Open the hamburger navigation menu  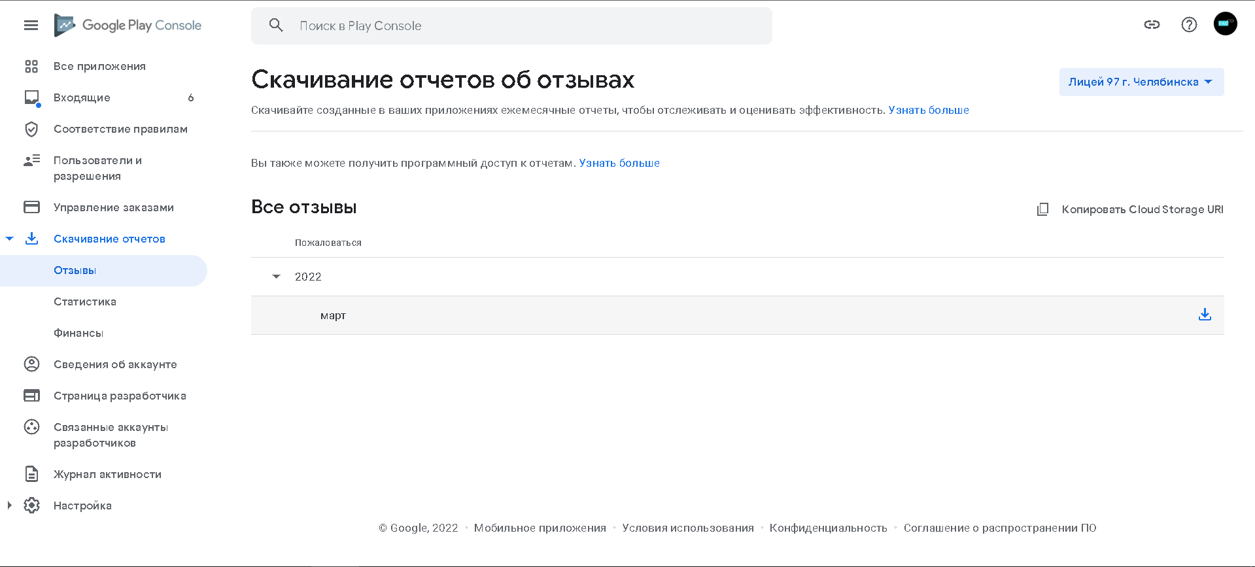(31, 26)
